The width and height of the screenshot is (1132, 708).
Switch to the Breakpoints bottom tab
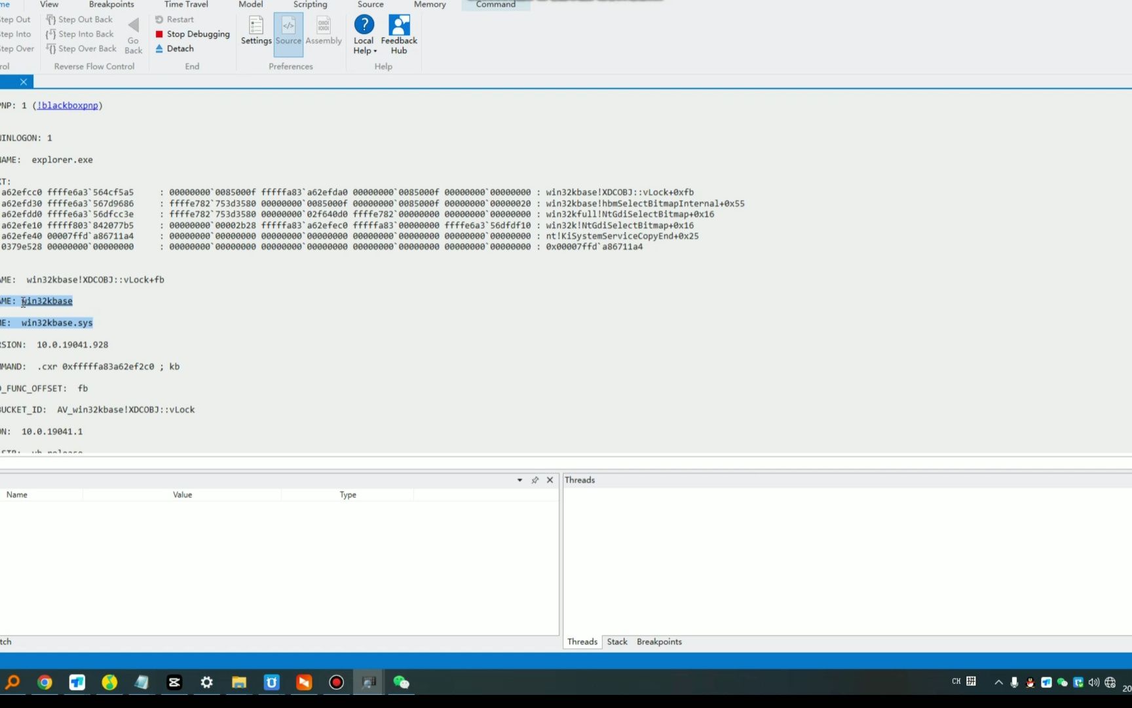pos(659,642)
